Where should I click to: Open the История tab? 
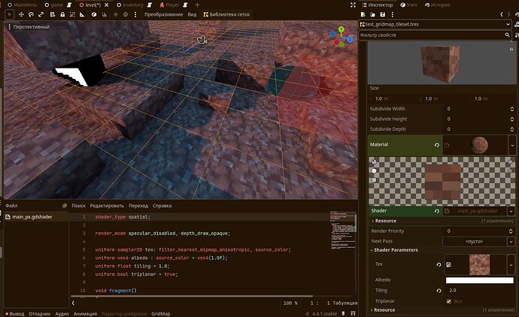point(437,5)
